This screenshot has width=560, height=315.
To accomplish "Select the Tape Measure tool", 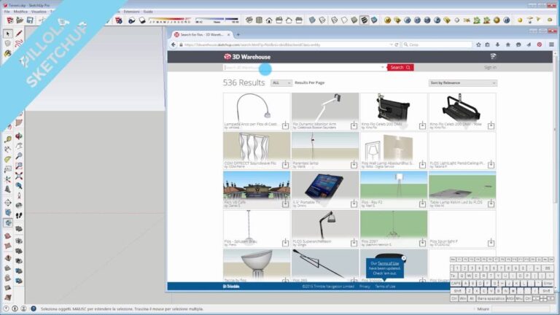I will (7, 139).
